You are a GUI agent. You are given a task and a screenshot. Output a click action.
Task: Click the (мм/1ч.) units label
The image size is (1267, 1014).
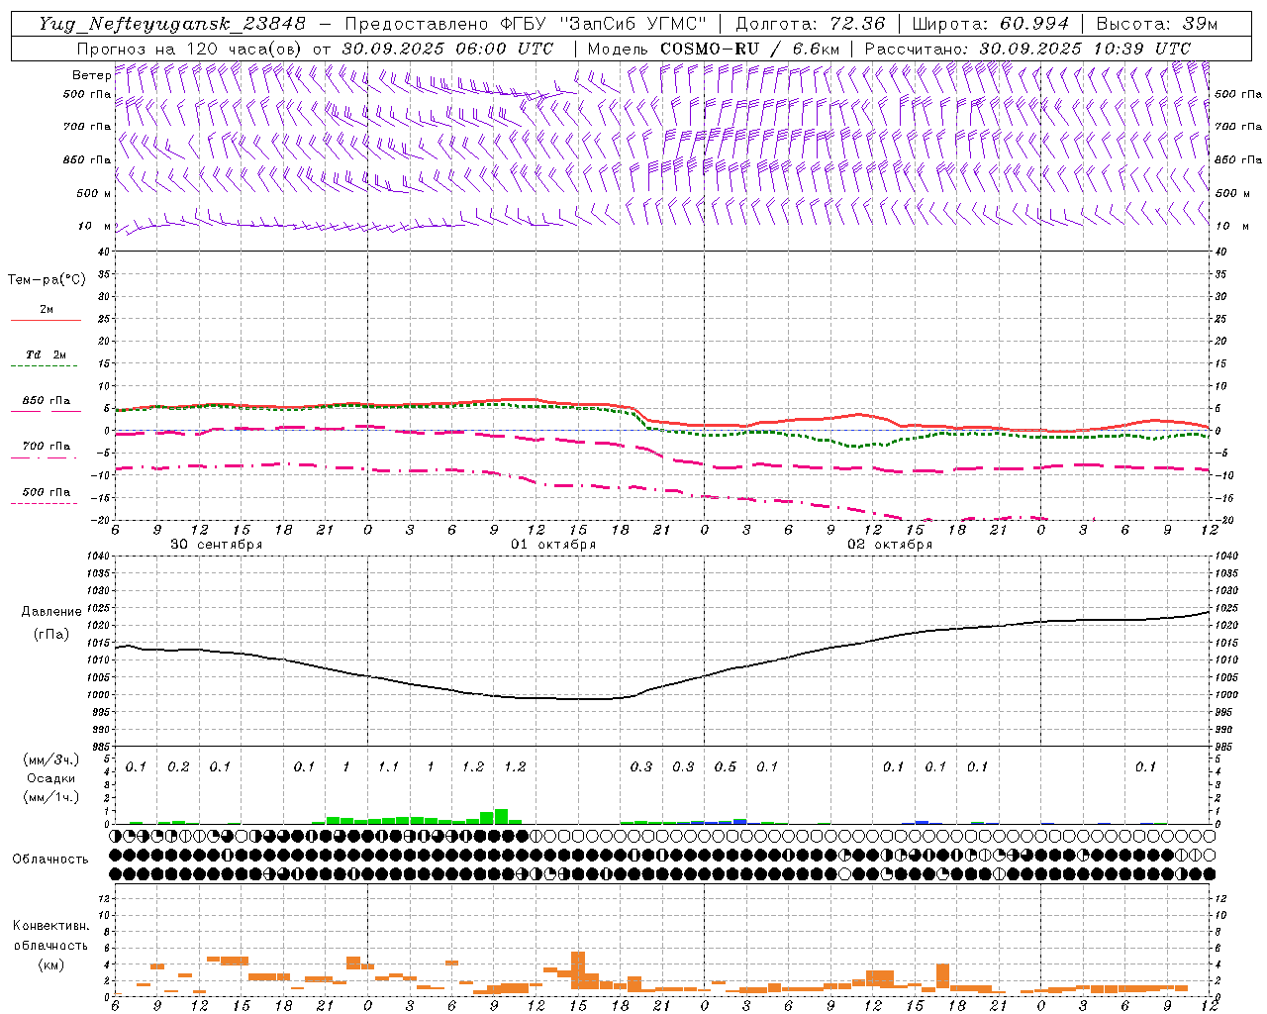coord(50,796)
